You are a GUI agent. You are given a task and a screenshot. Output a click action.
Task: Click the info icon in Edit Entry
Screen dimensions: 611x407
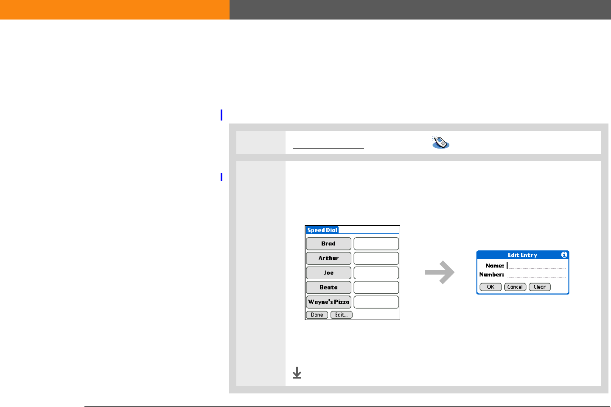point(564,255)
